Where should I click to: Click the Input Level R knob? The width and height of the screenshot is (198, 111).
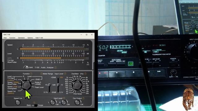tap(64, 102)
